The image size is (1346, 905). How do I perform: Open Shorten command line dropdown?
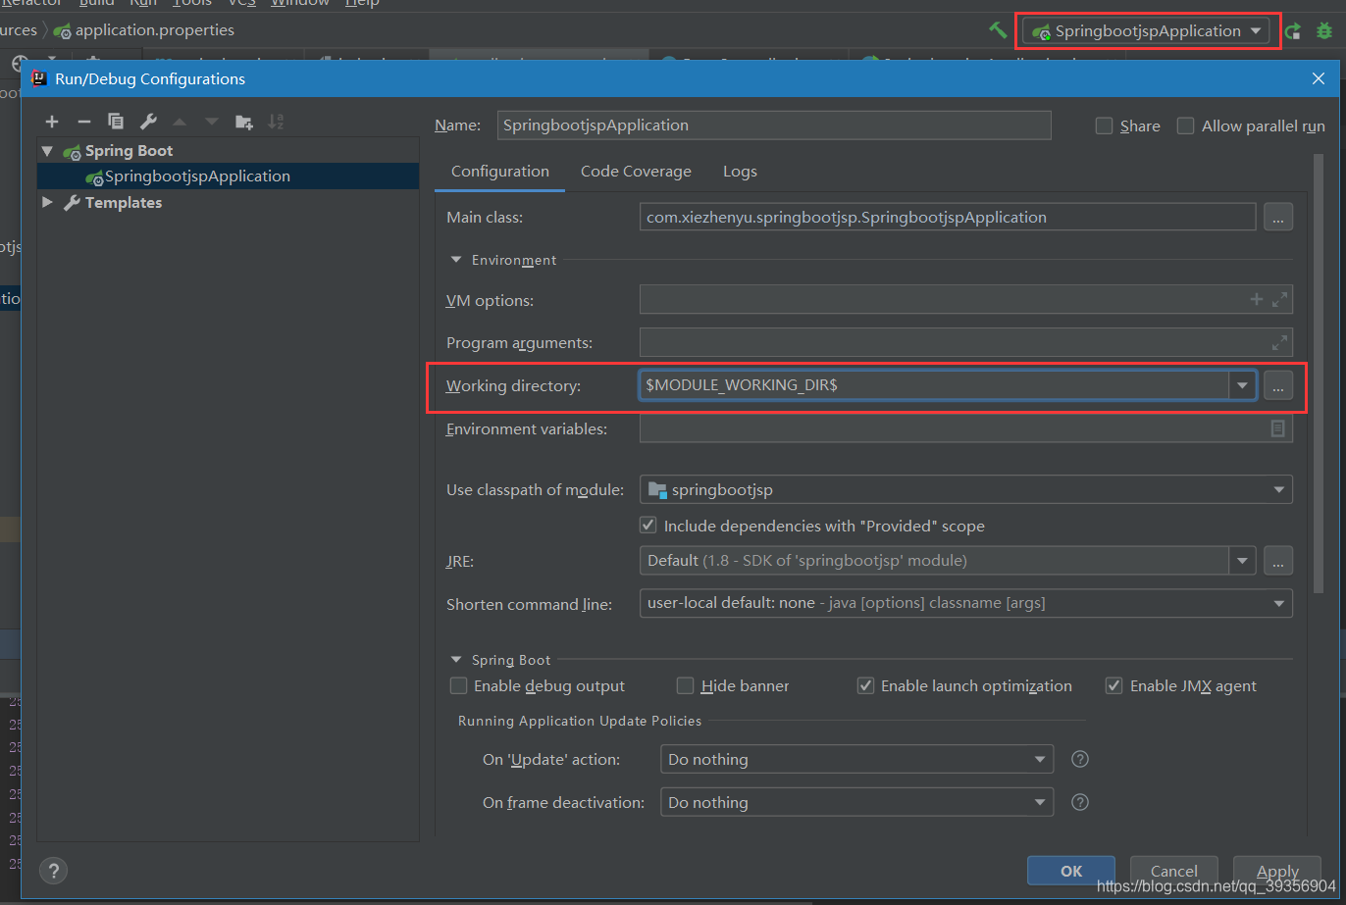point(965,603)
